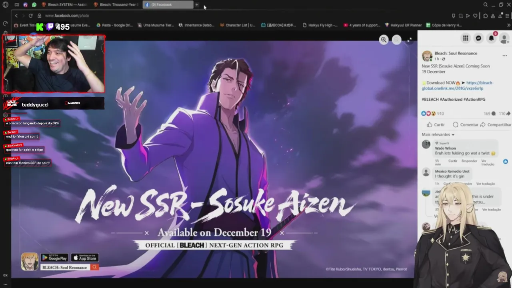Viewport: 512px width, 288px height.
Task: Open Pasta - Google Drive bookmark
Action: click(x=114, y=25)
